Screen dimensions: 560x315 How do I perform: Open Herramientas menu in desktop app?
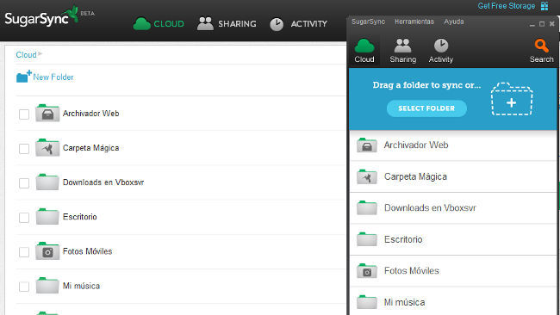[414, 22]
